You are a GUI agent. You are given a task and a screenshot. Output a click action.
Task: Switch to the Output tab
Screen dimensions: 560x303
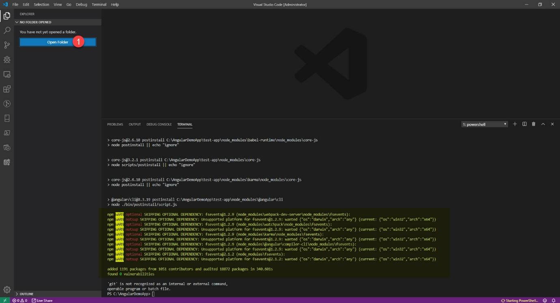135,124
